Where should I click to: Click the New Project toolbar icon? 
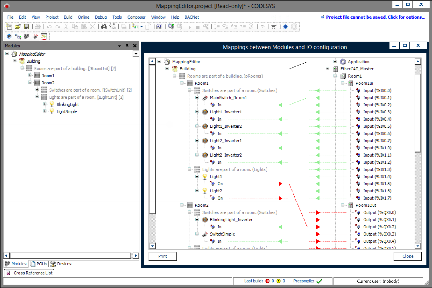point(9,27)
